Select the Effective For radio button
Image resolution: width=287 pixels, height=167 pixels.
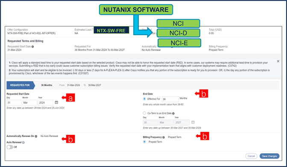click(x=144, y=99)
